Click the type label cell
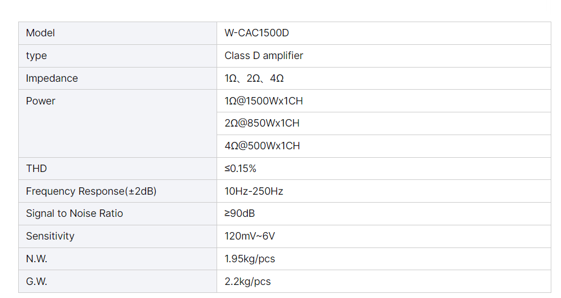Screen dimensions: 561x298 [36, 56]
